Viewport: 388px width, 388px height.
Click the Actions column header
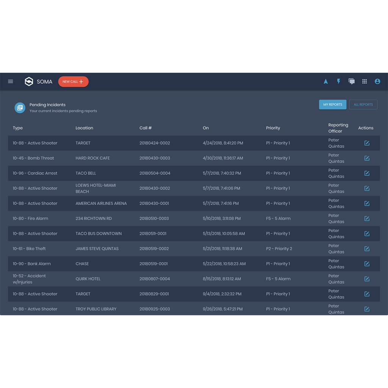pyautogui.click(x=366, y=128)
